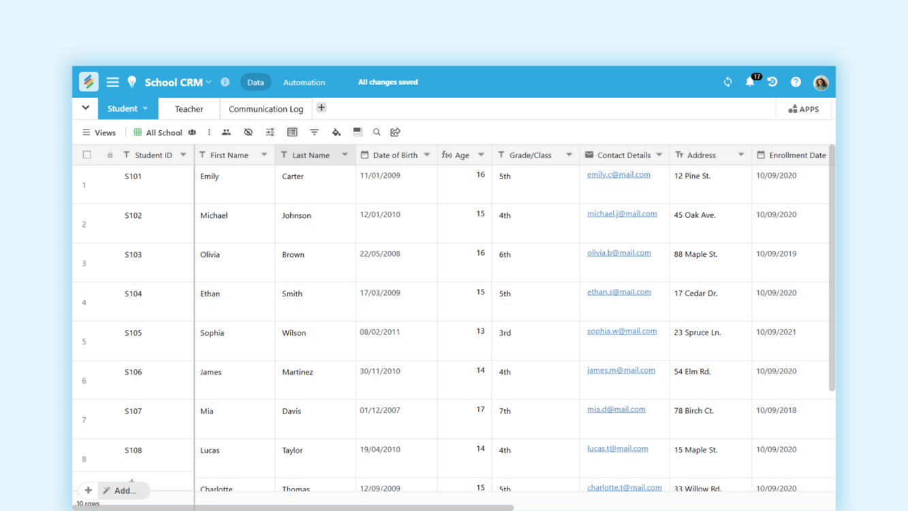Change row height icon
908x511 pixels.
click(358, 132)
